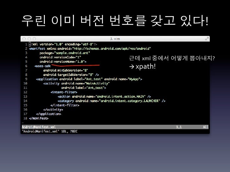The image size is (230, 172).
Task: Click the 1,1 cursor position indicator
Action: pyautogui.click(x=179, y=127)
